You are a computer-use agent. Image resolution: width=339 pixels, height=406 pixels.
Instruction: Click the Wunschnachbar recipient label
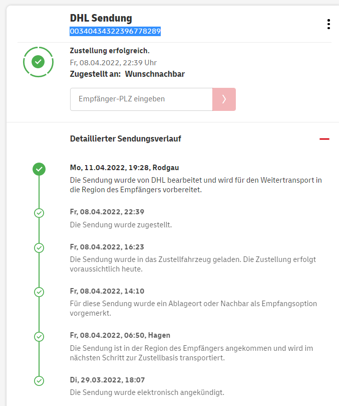pos(155,74)
